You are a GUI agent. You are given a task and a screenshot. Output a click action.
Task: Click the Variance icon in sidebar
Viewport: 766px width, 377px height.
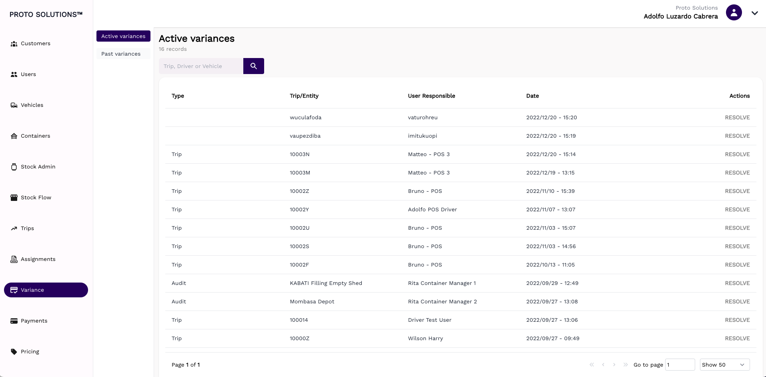[x=14, y=290]
